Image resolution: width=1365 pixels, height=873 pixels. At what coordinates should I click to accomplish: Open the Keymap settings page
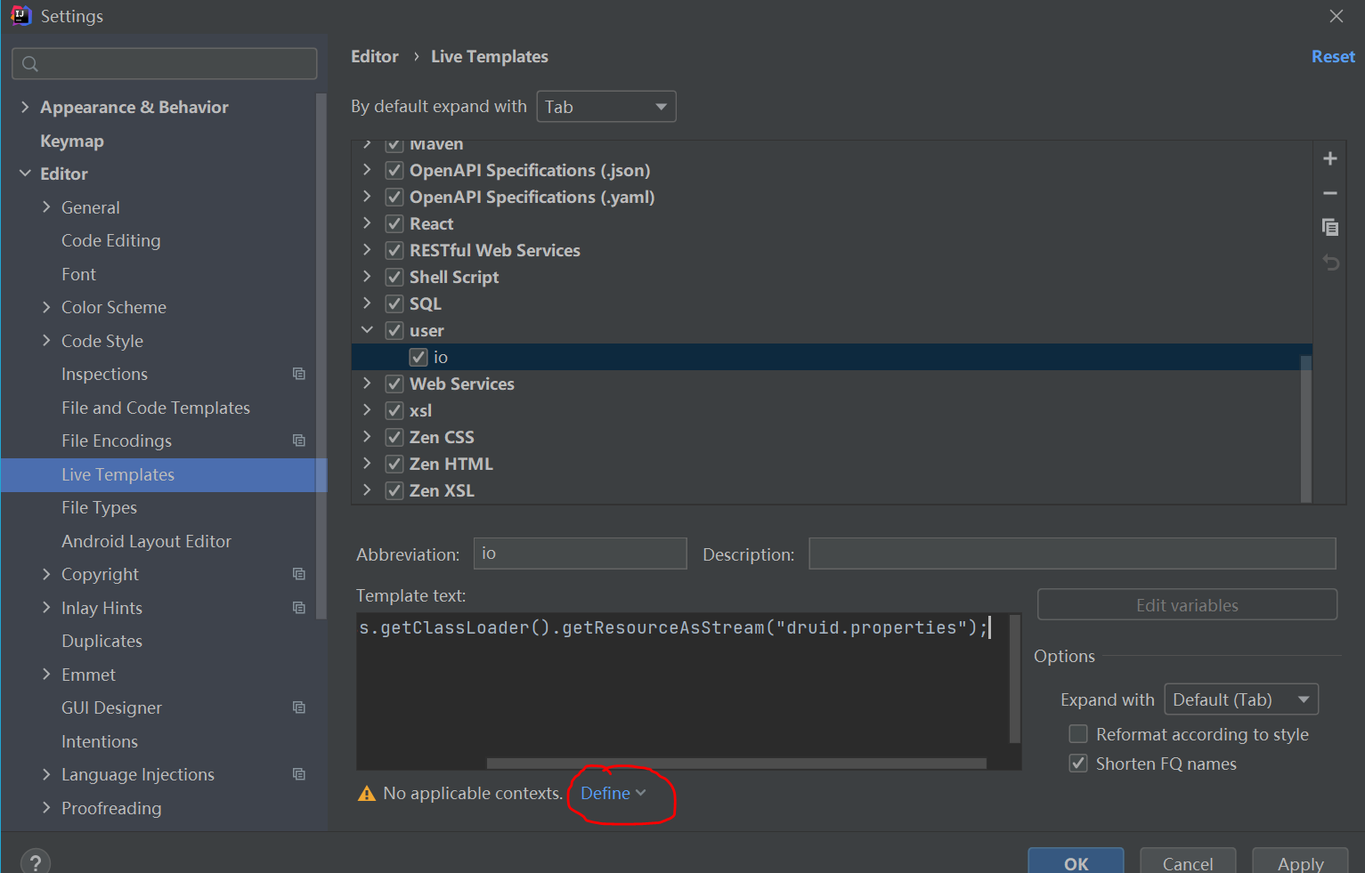point(72,141)
